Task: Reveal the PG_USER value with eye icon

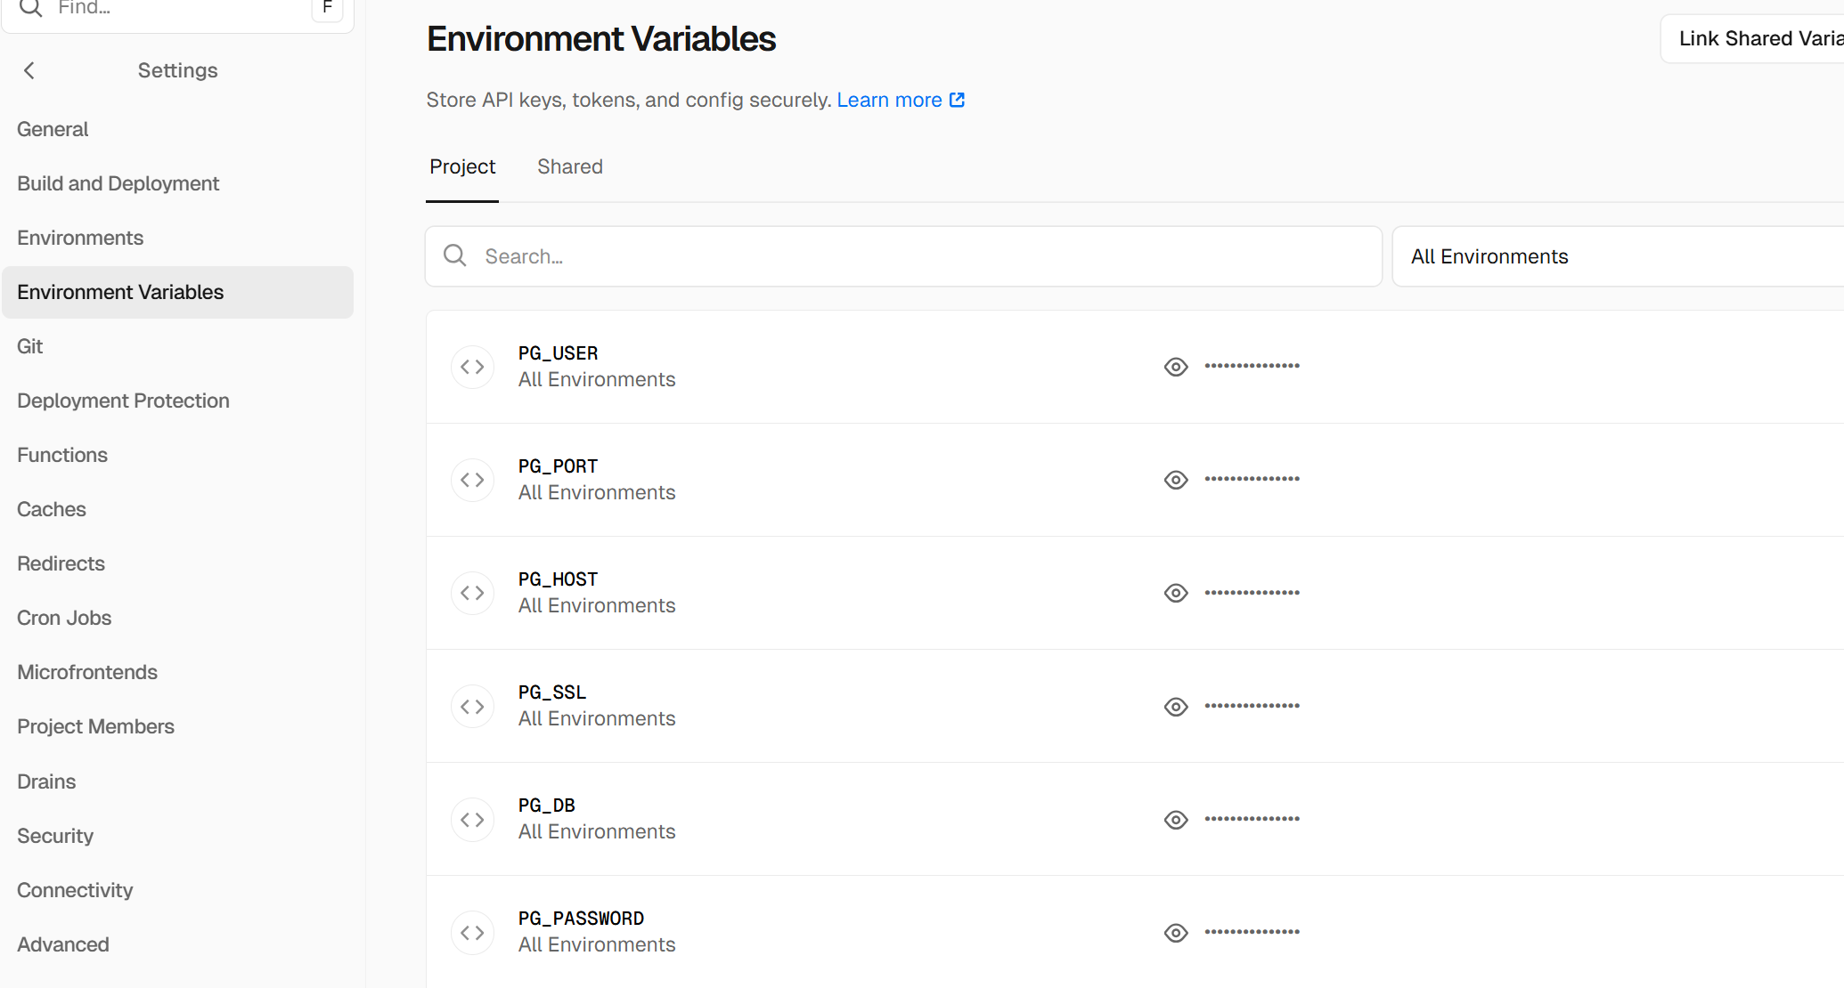Action: [x=1176, y=367]
